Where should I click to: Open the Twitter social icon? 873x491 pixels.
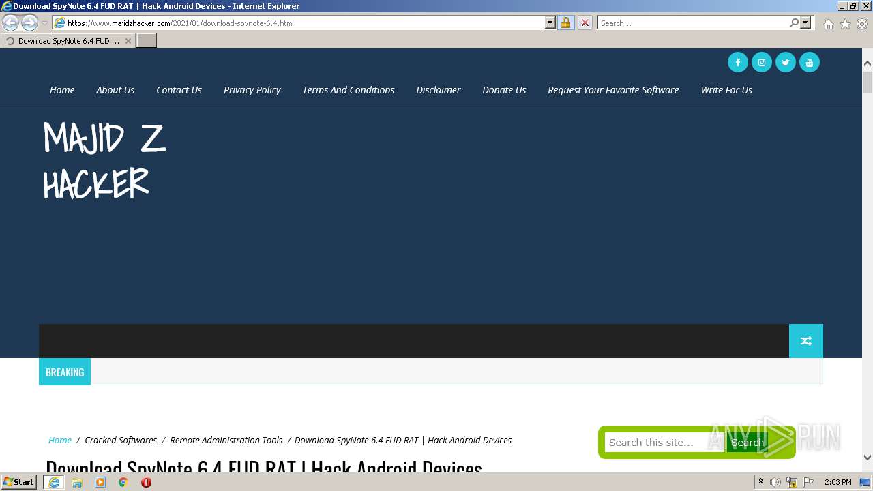click(x=786, y=62)
